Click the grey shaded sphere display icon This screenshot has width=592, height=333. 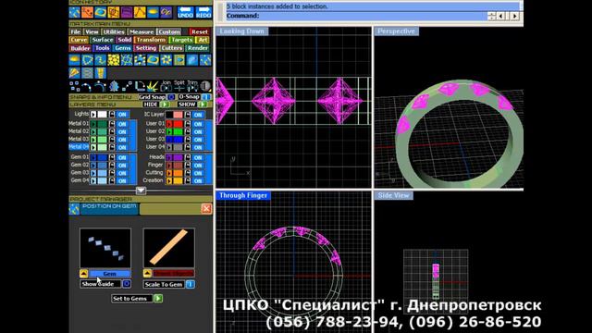coord(205,86)
